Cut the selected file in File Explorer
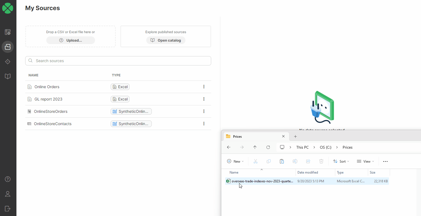Image resolution: width=421 pixels, height=216 pixels. [255, 161]
